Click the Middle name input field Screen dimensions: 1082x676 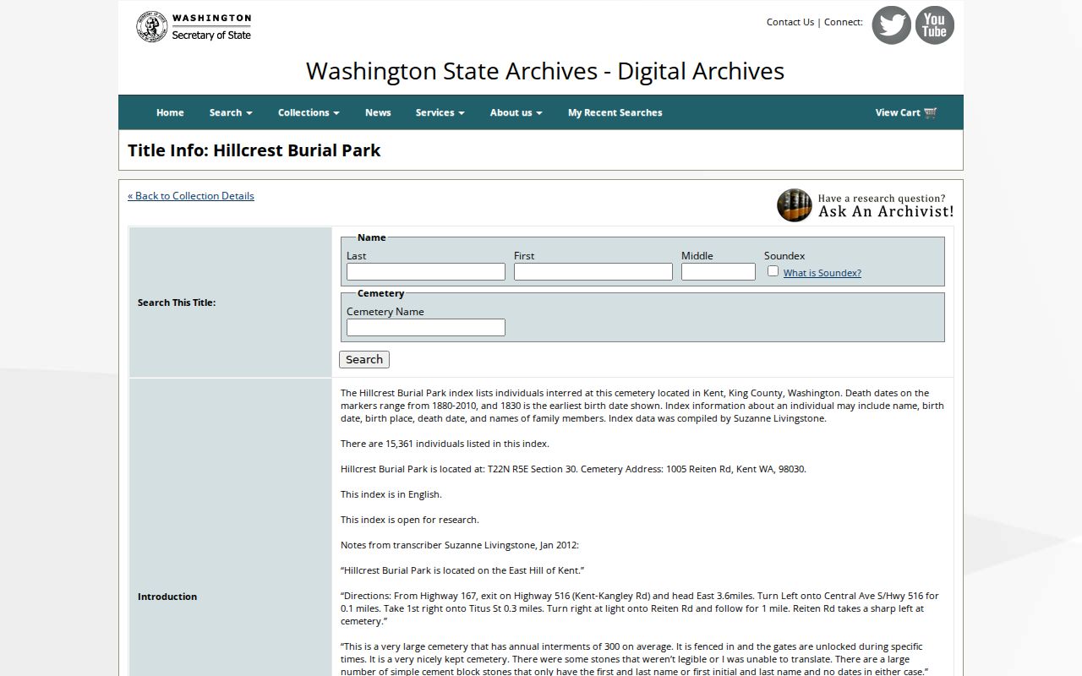(719, 272)
